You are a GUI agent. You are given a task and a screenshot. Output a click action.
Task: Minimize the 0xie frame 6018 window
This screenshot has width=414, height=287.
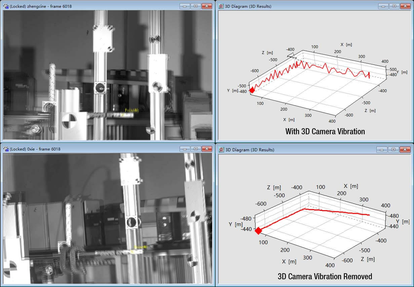pyautogui.click(x=185, y=149)
